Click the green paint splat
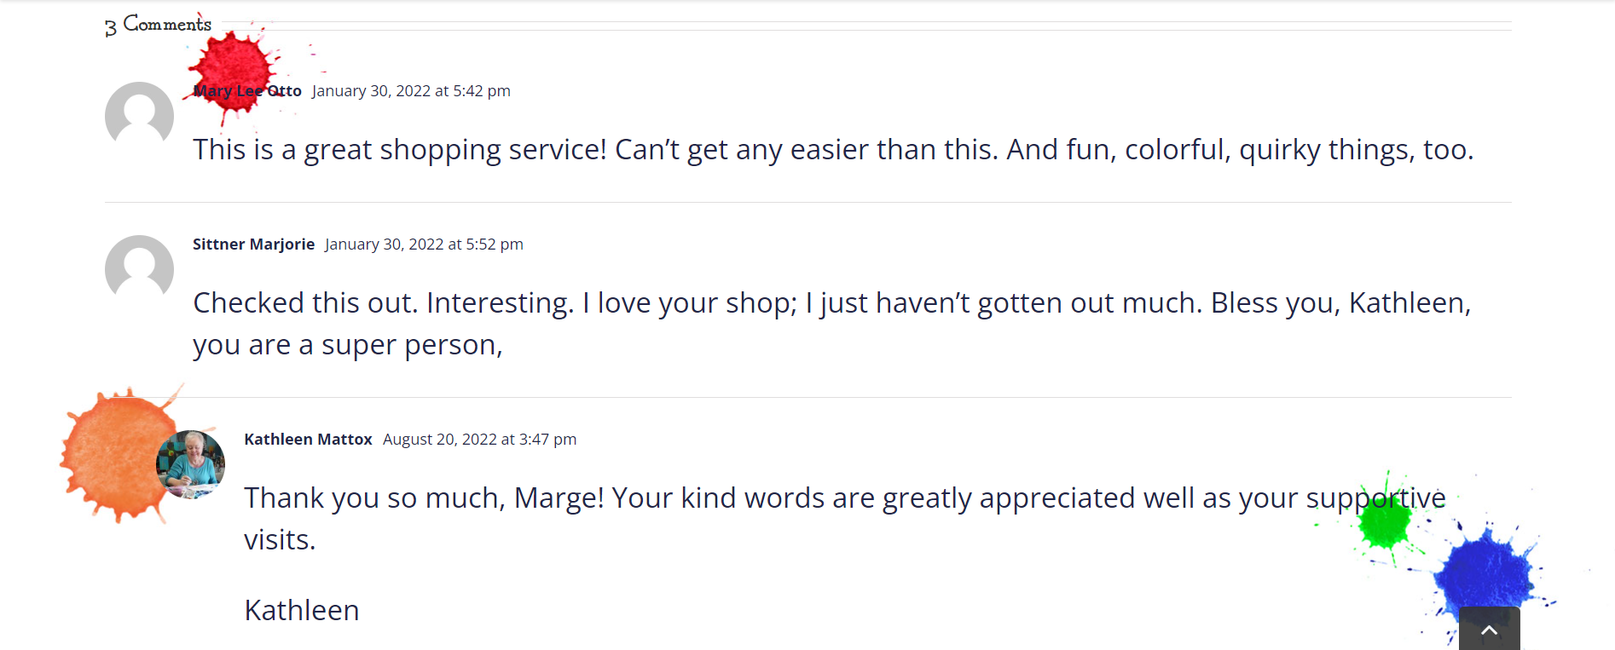The height and width of the screenshot is (650, 1615). pos(1383,522)
